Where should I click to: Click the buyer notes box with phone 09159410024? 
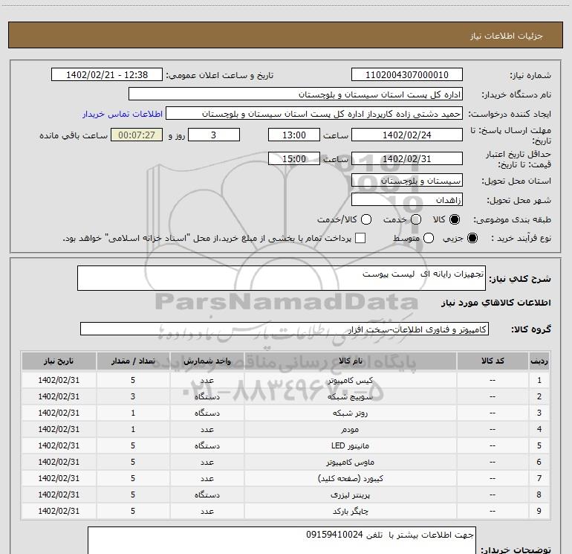click(x=282, y=541)
